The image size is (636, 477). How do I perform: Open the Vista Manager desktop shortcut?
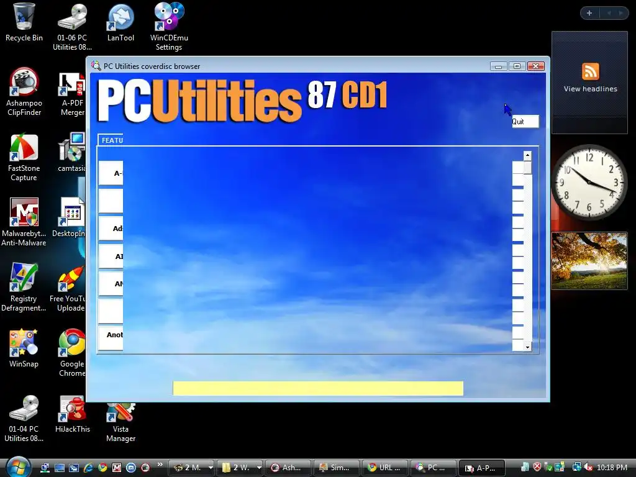point(120,422)
